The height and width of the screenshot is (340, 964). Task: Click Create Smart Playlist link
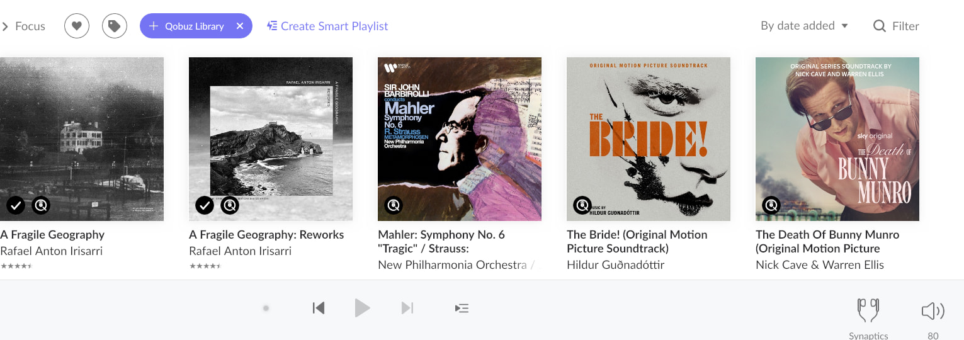click(327, 26)
